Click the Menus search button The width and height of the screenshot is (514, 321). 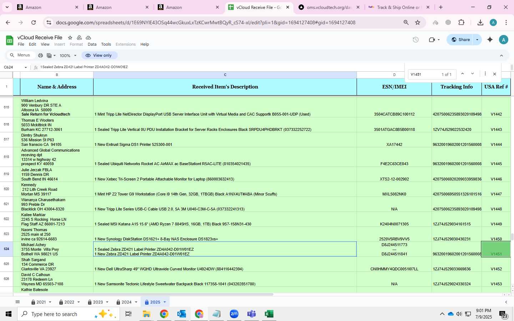(20, 55)
